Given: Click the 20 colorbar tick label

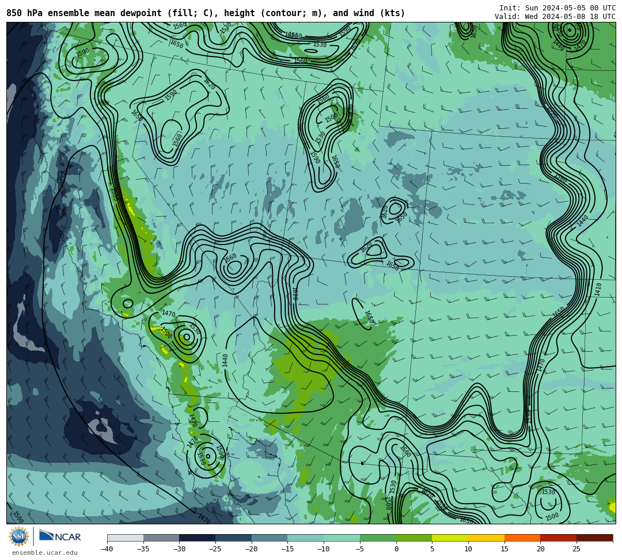Looking at the screenshot, I should 541,549.
